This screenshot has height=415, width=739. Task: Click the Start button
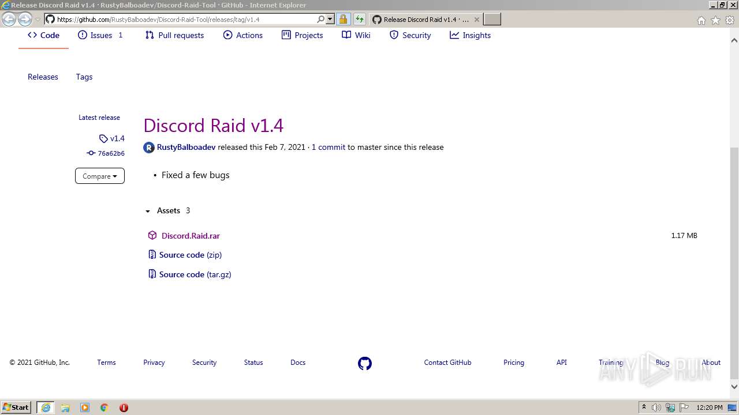pos(16,408)
